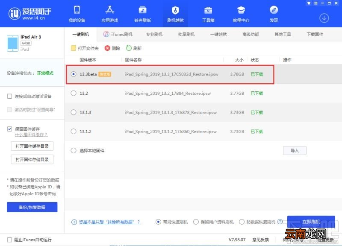Click the 正常模式 connection status text

tap(45, 73)
